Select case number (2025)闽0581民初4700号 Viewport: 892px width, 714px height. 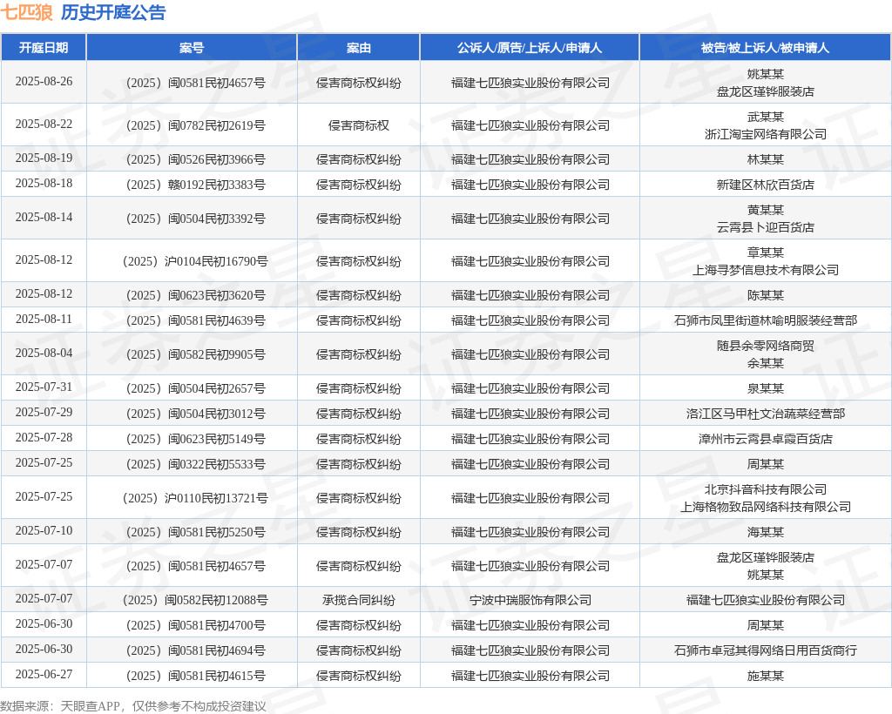pyautogui.click(x=195, y=626)
